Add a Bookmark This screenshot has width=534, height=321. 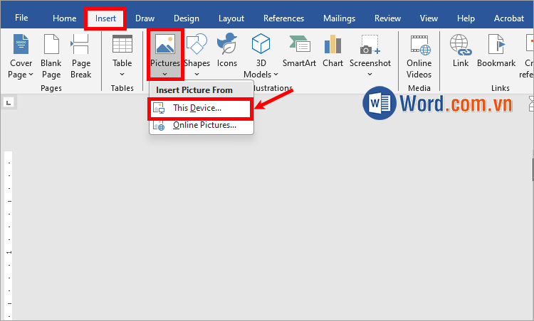pos(496,47)
